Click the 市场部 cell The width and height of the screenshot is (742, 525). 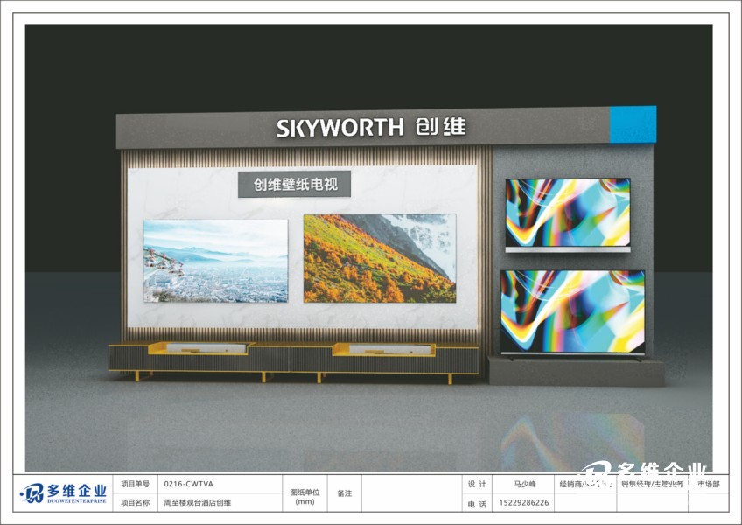[709, 484]
